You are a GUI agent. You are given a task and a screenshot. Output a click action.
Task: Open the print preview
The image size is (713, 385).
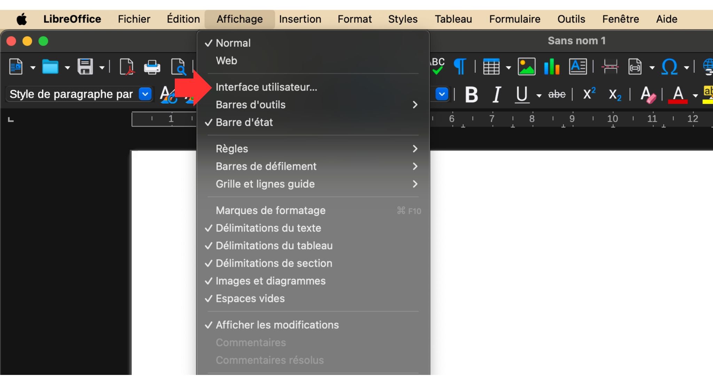pos(179,66)
